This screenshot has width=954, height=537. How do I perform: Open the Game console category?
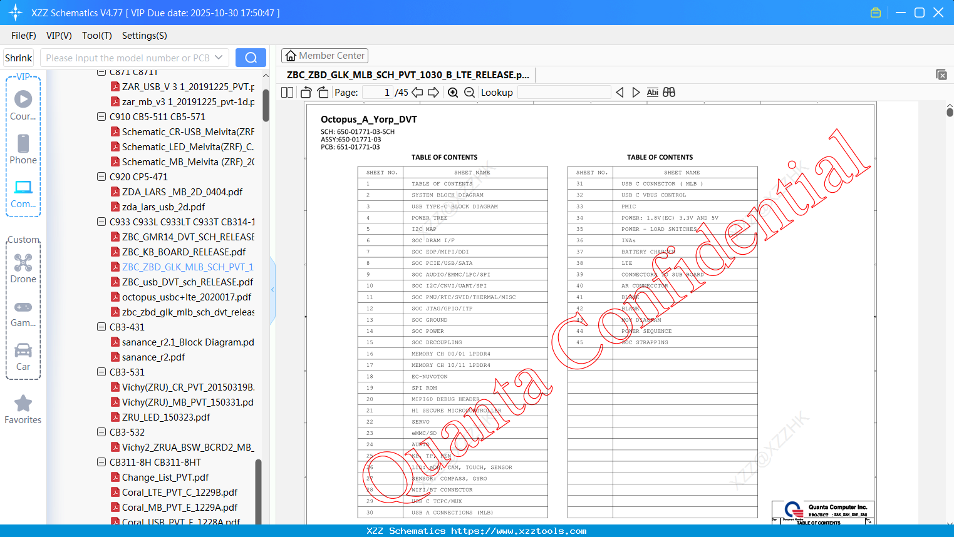pyautogui.click(x=23, y=313)
